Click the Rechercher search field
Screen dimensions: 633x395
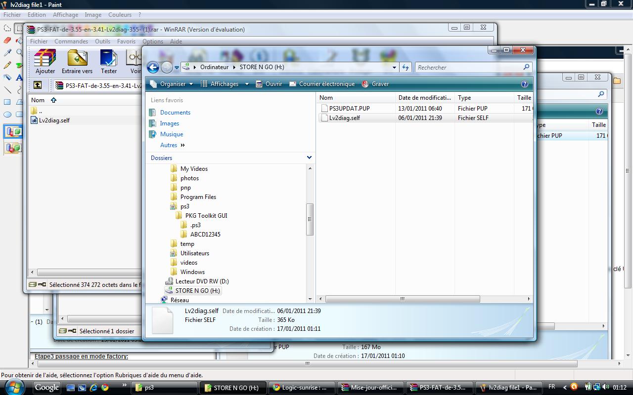click(469, 68)
